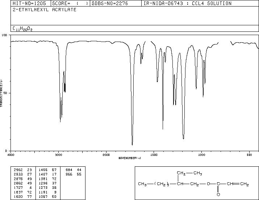Click the 1500 wavenumber axis label
The height and width of the screenshot is (200, 259).
154,155
